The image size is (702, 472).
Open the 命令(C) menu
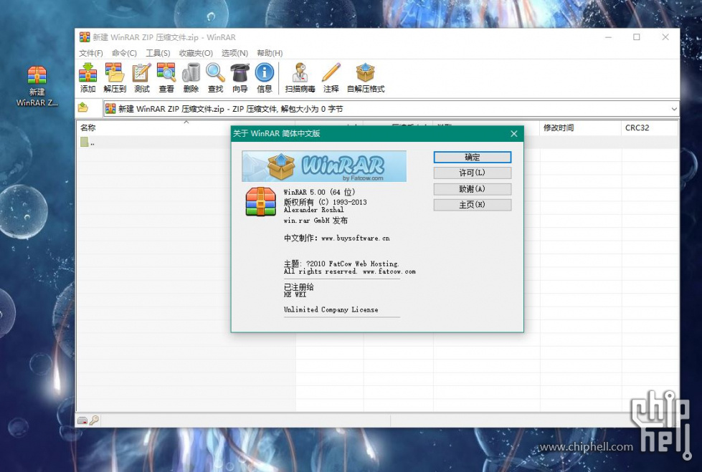(x=125, y=53)
